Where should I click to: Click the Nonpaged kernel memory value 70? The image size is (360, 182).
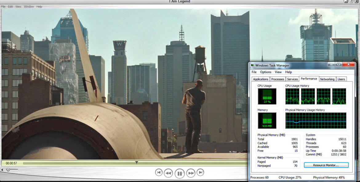click(296, 165)
